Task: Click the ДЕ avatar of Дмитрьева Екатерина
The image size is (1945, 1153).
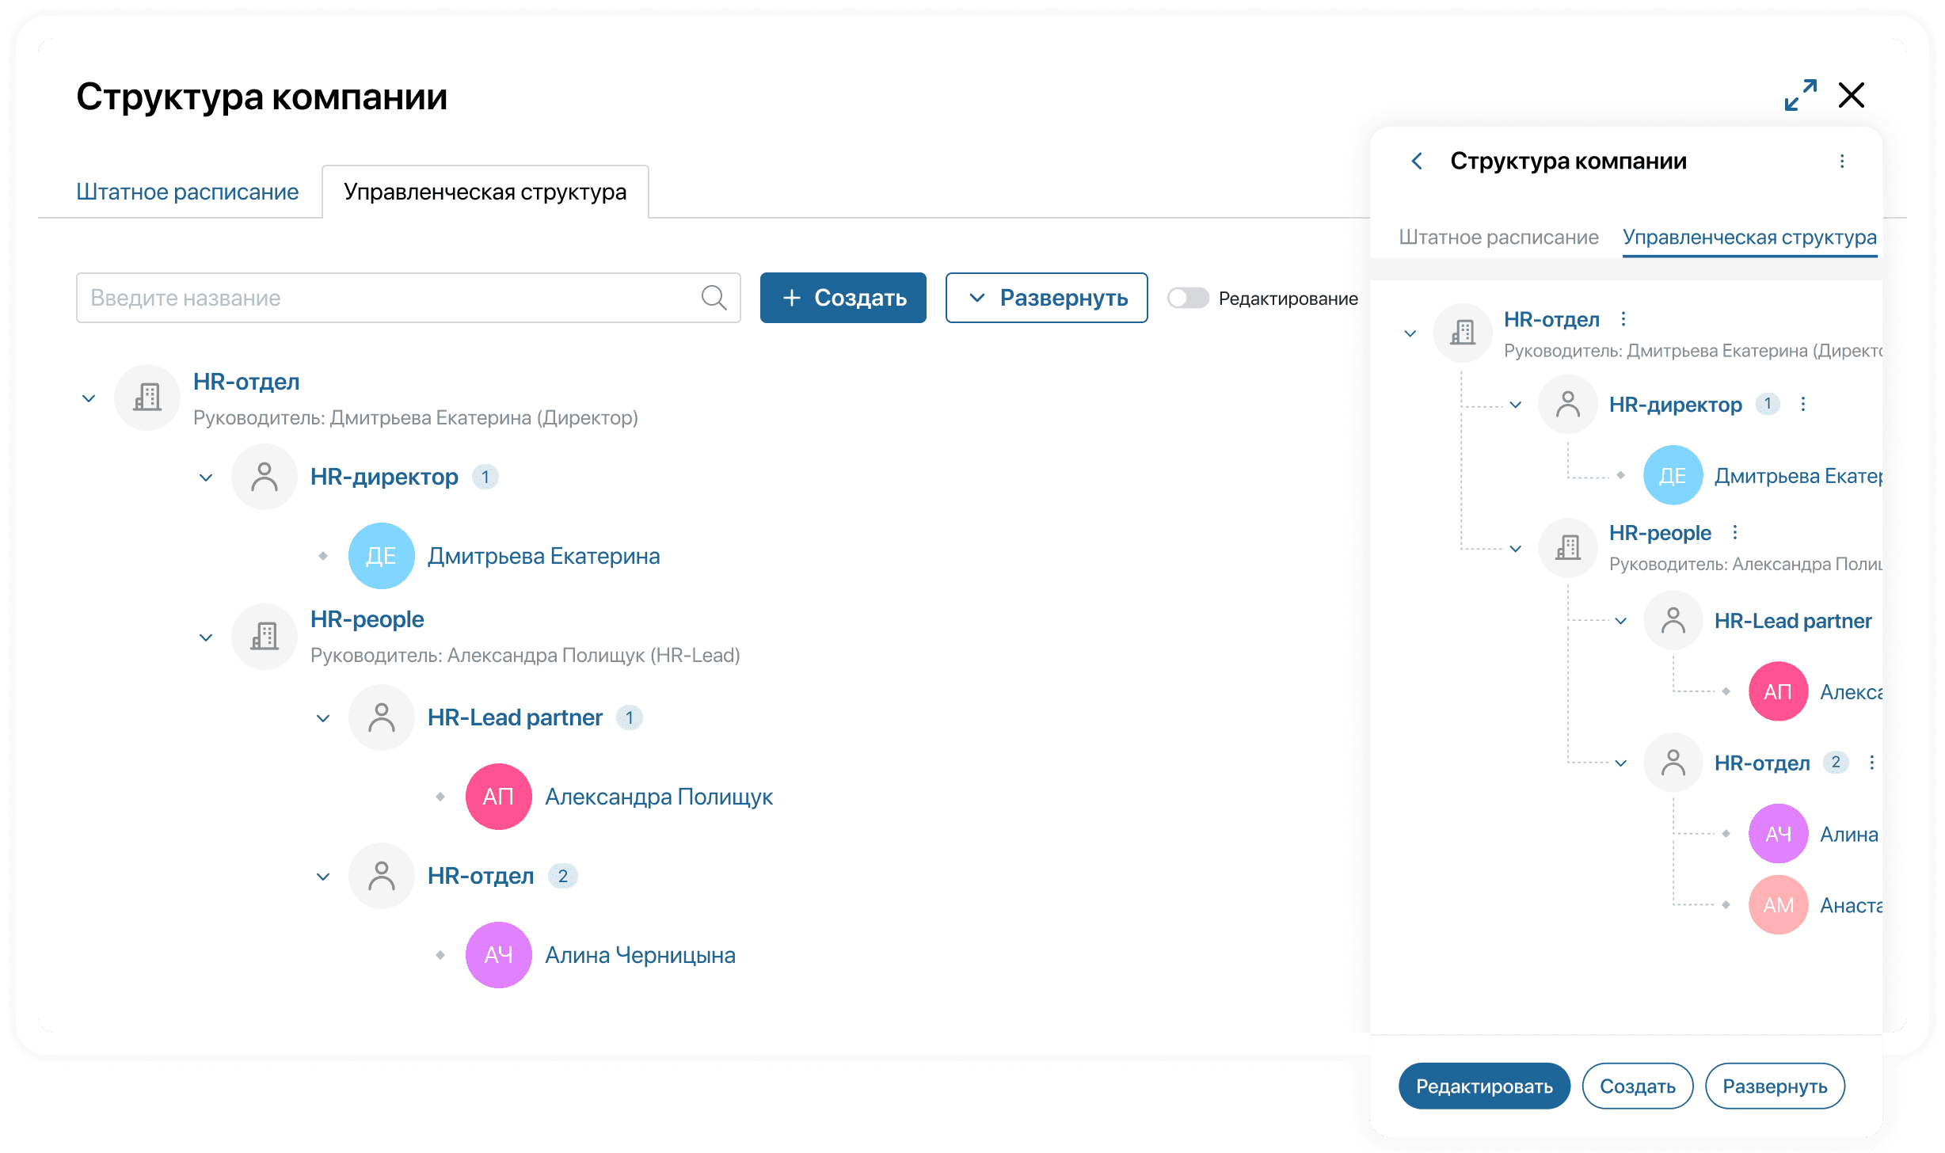Action: click(x=381, y=556)
